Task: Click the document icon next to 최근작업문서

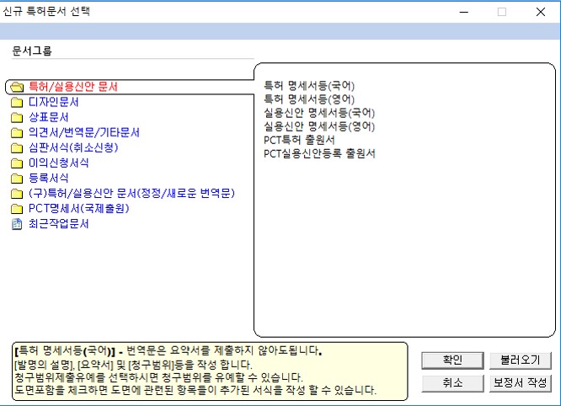Action: [17, 224]
